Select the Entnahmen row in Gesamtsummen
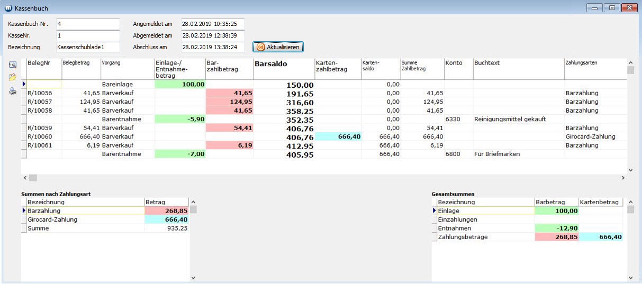The width and height of the screenshot is (642, 284). point(484,228)
